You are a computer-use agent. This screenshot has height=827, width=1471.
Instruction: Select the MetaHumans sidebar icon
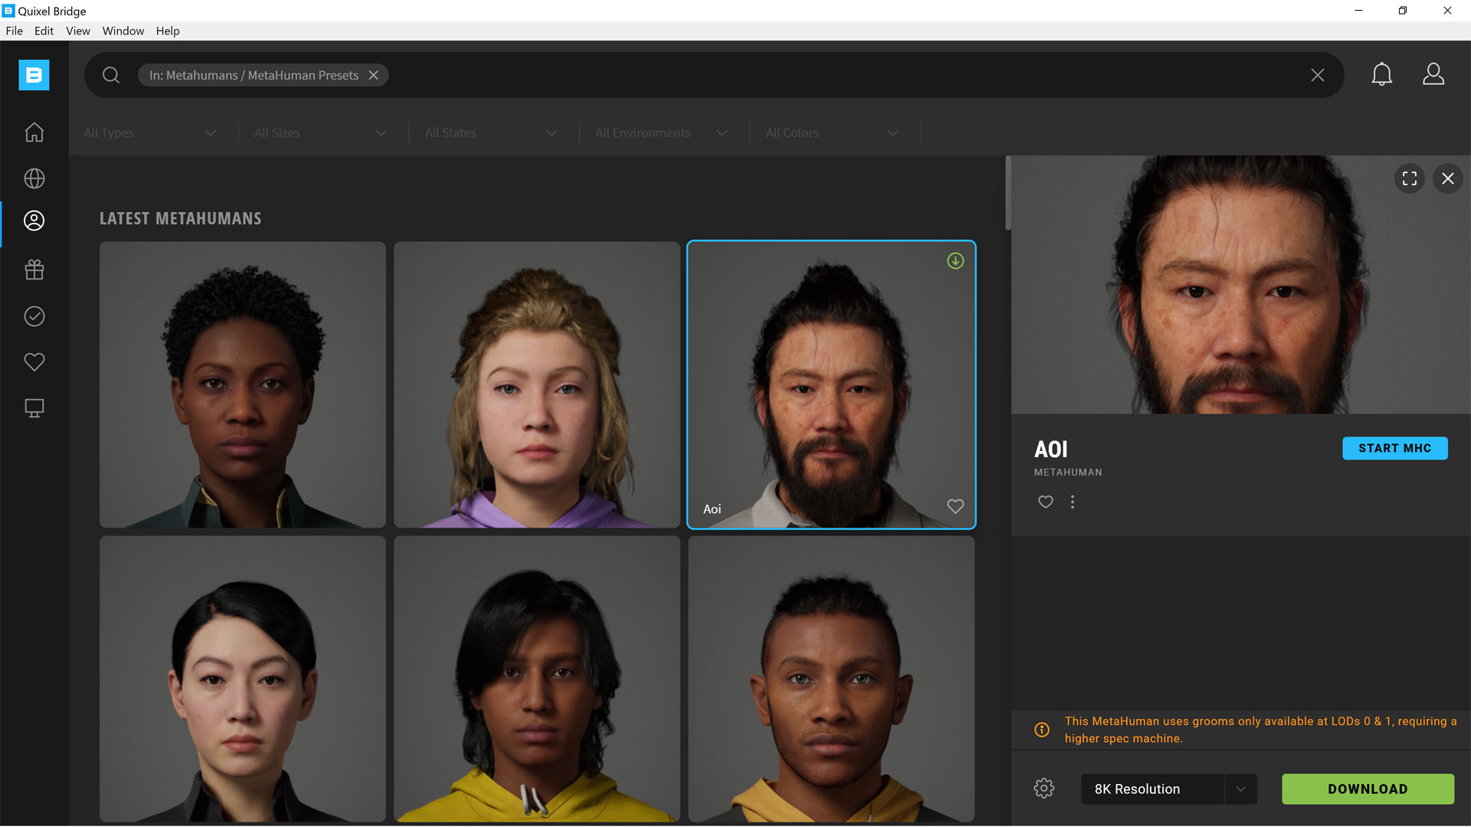point(34,221)
